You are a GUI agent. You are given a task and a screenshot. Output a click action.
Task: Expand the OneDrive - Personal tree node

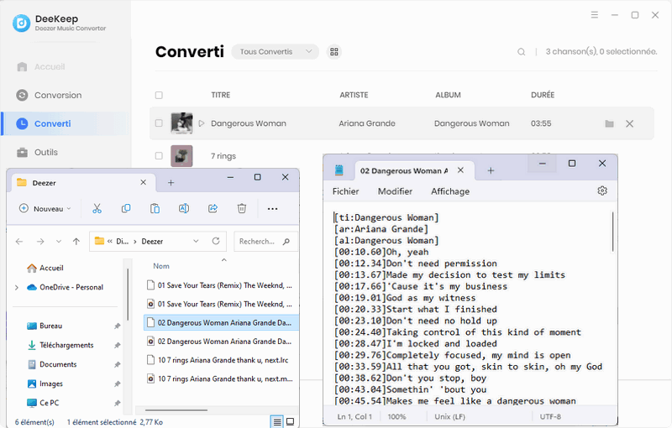click(x=17, y=287)
